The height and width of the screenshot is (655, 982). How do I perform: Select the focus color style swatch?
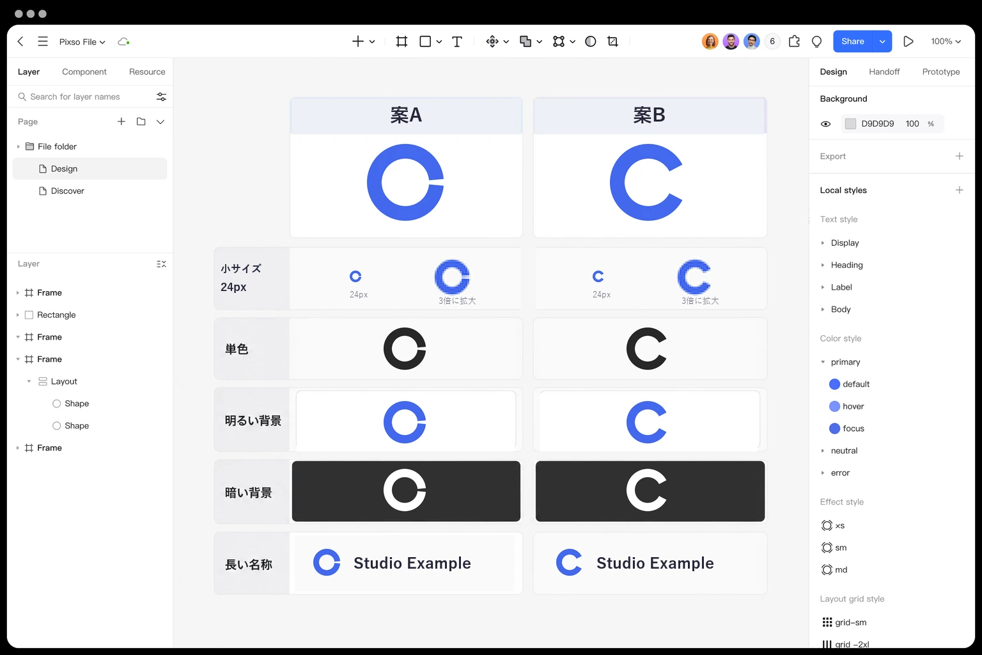point(834,429)
